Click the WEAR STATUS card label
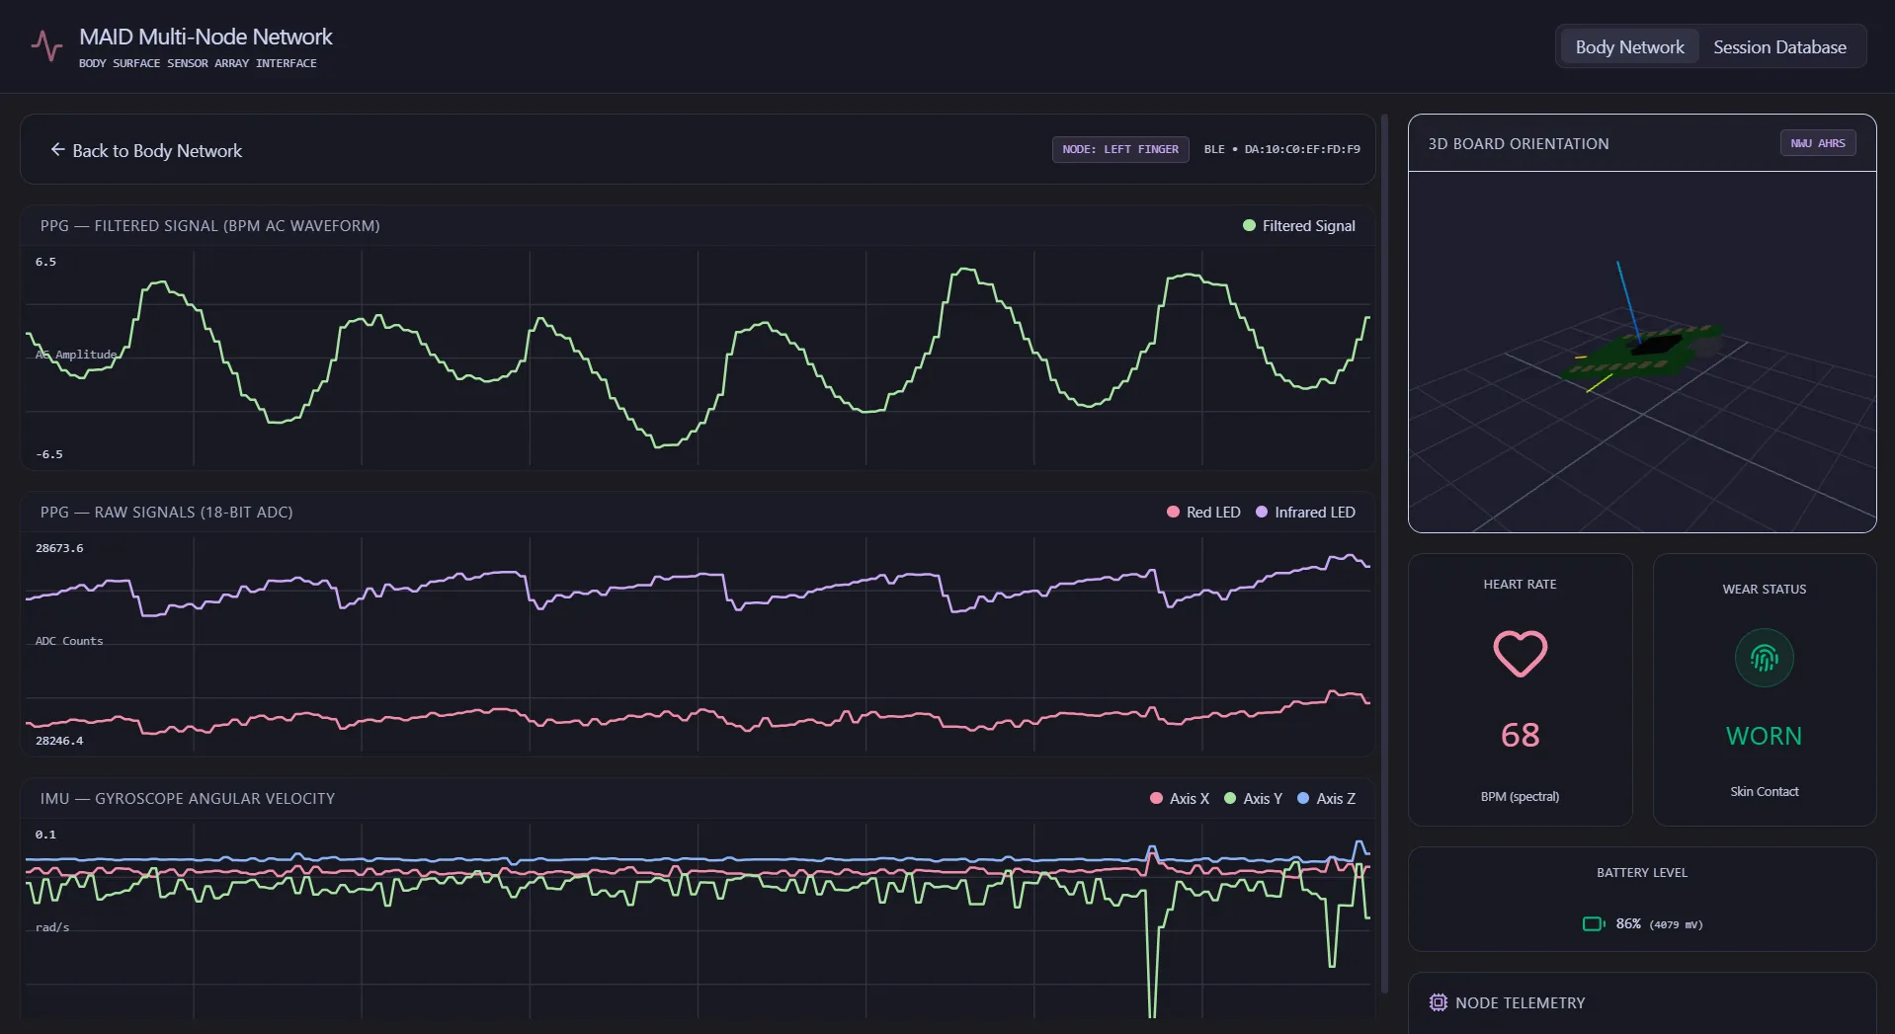Screen dimensions: 1895x1034 click(1764, 590)
